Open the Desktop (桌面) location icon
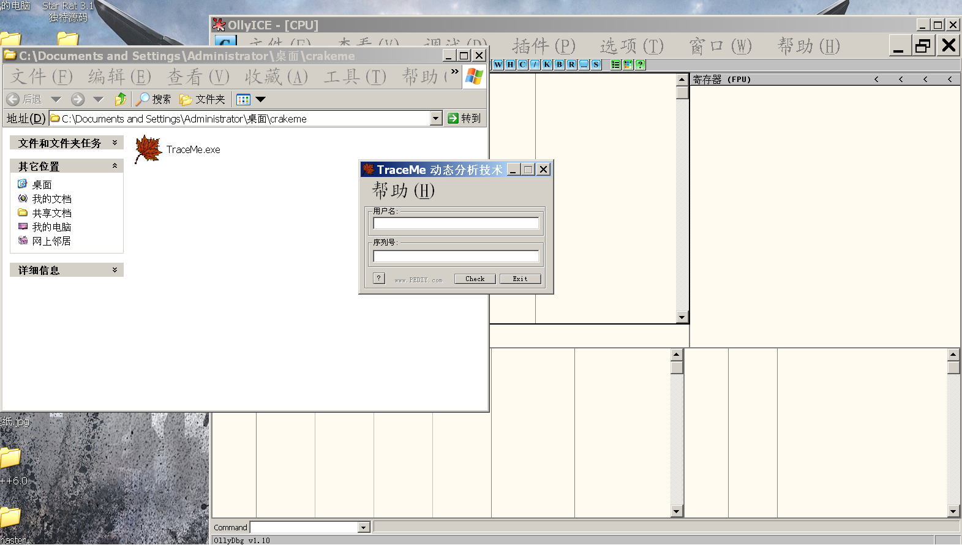Screen dimensions: 962x545 coord(23,184)
